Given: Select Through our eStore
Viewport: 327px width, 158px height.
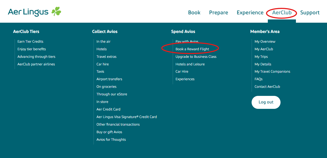Looking at the screenshot, I should point(112,94).
